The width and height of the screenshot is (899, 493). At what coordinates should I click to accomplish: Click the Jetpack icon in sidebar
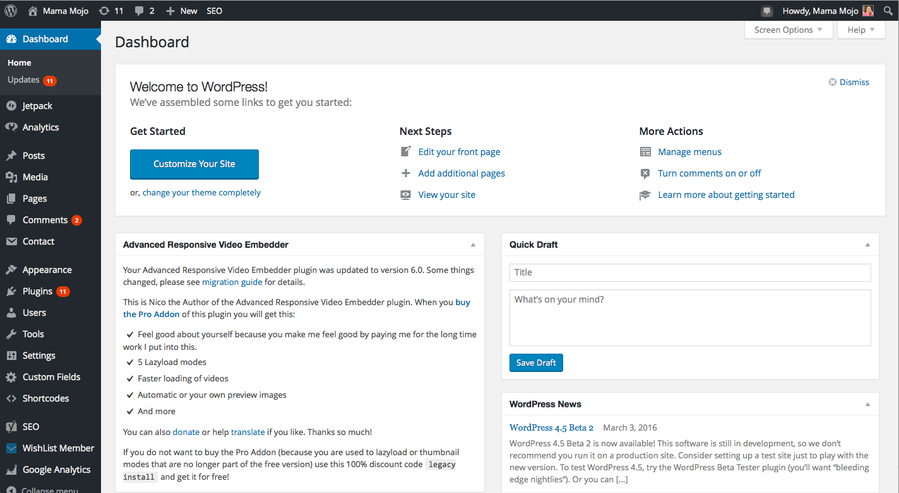point(11,106)
